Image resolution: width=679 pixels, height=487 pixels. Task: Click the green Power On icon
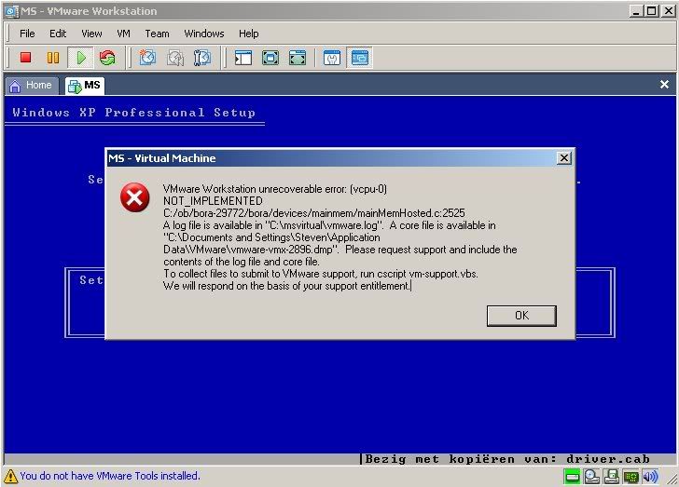click(x=80, y=58)
